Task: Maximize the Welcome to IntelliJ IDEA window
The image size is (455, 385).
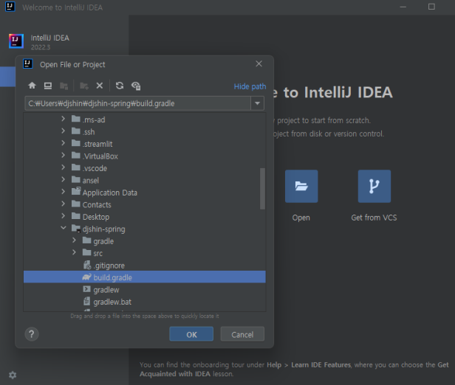Action: (x=431, y=7)
